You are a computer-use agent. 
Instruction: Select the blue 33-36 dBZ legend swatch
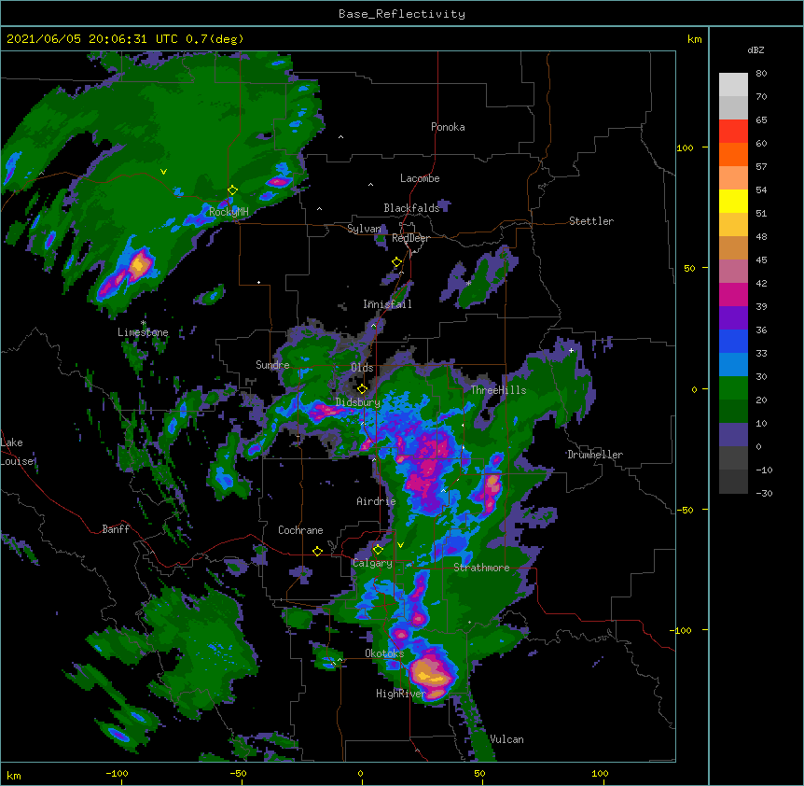(x=733, y=341)
